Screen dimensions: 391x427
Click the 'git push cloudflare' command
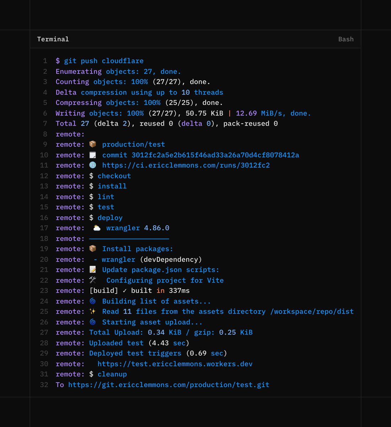pos(104,61)
